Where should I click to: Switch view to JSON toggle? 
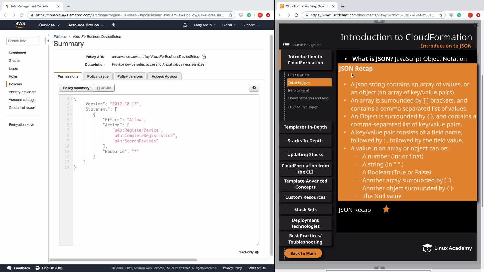point(104,88)
